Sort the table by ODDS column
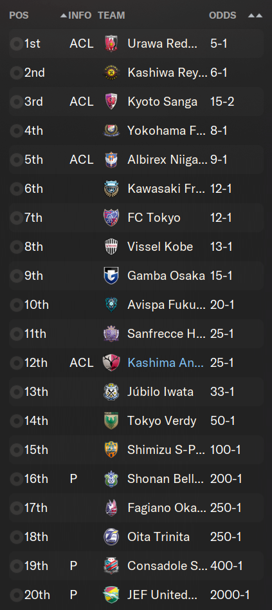The image size is (272, 610). pos(222,15)
